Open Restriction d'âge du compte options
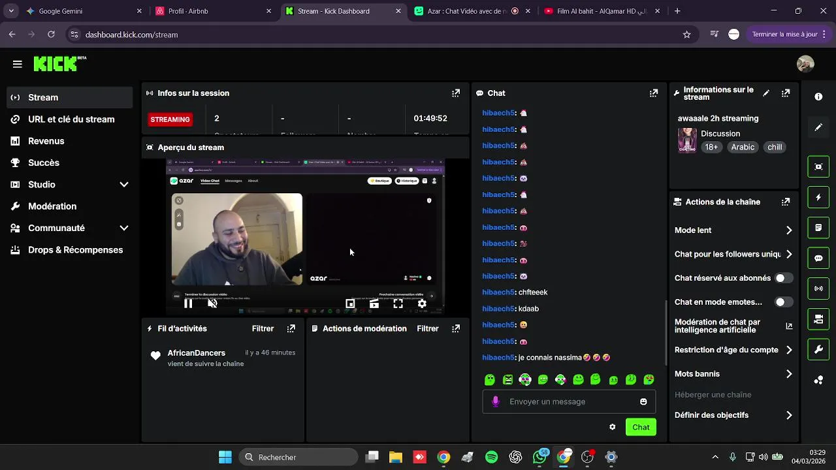Screen dimensions: 836x470 pos(733,350)
